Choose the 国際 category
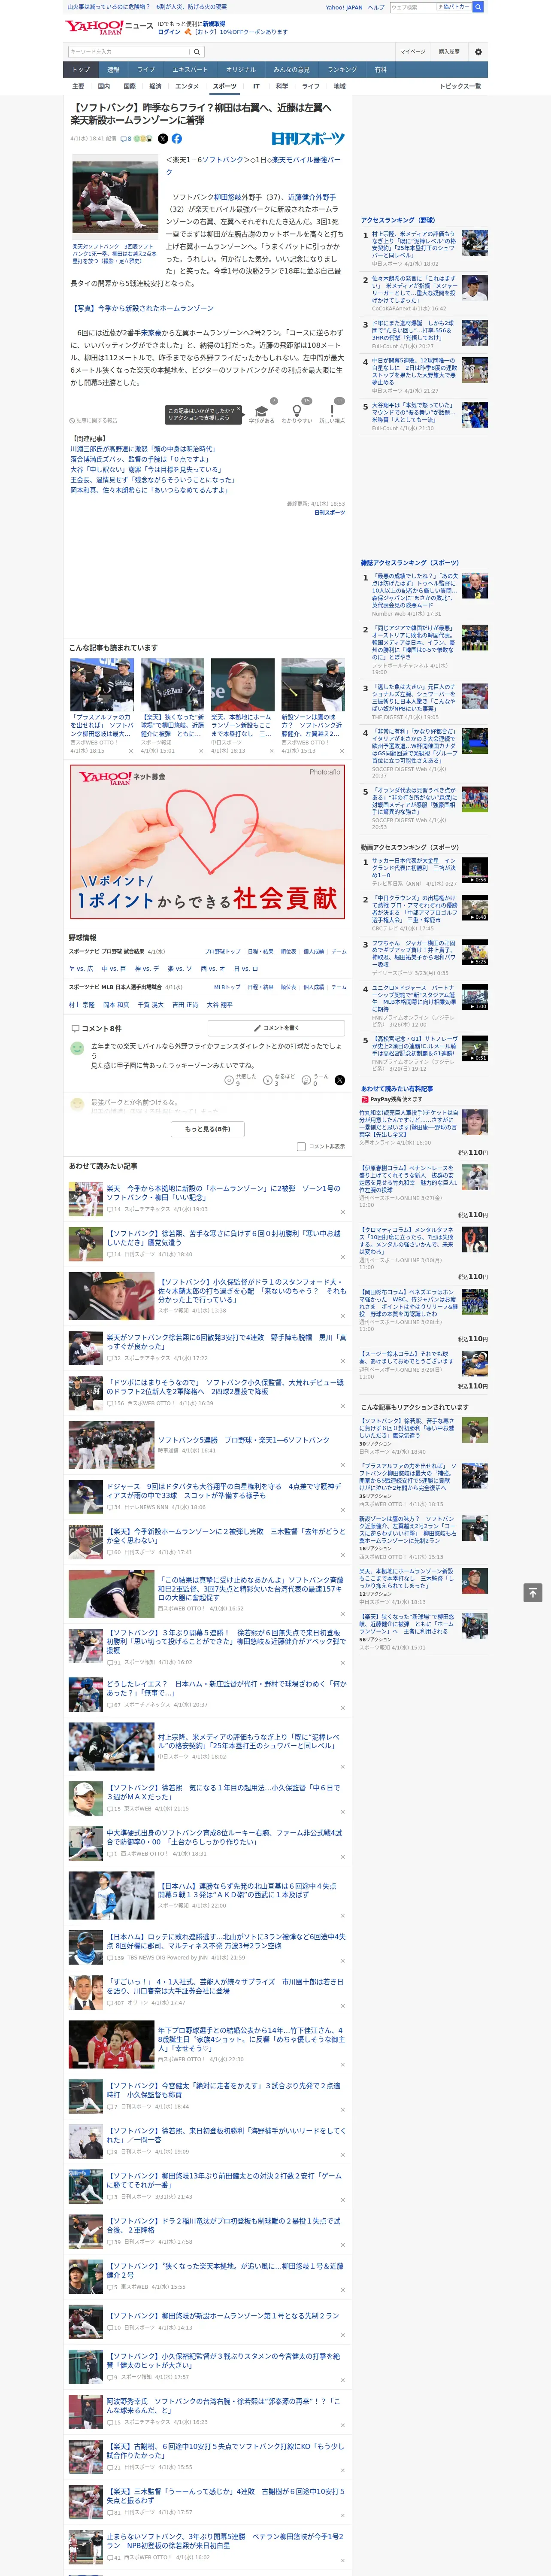551x2576 pixels. click(129, 86)
